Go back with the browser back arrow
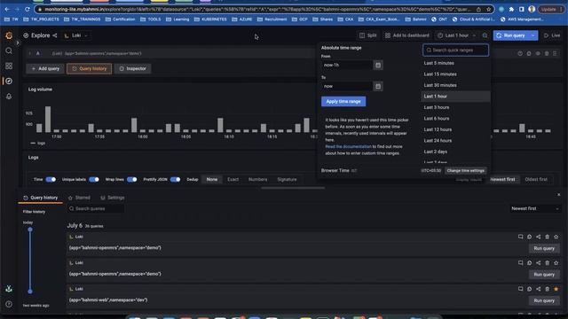Screen dimensions: 568x319 click(7, 10)
